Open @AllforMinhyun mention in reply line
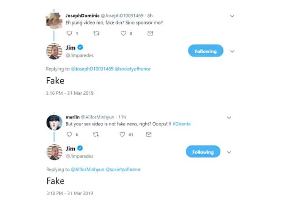The image size is (284, 200). (x=88, y=170)
